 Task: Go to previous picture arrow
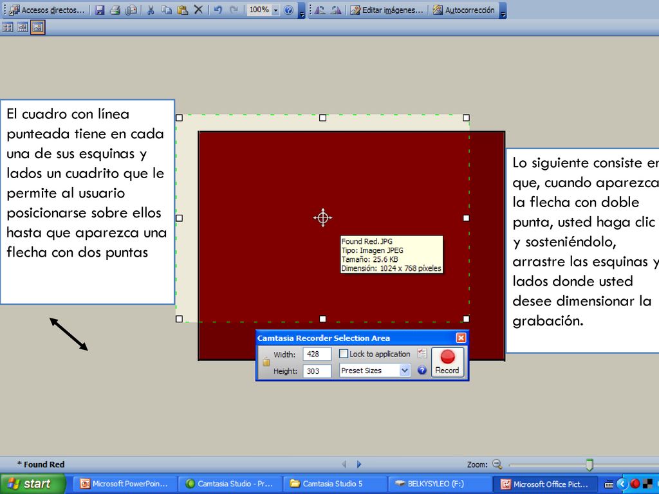point(344,464)
